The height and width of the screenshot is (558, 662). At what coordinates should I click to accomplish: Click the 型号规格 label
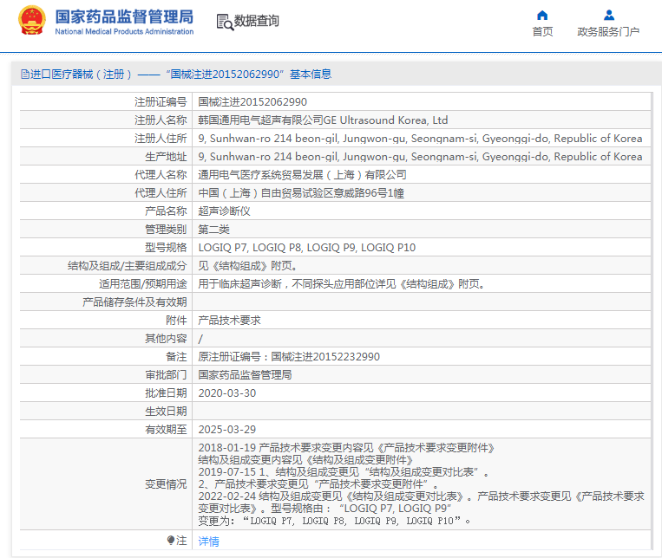(x=166, y=248)
